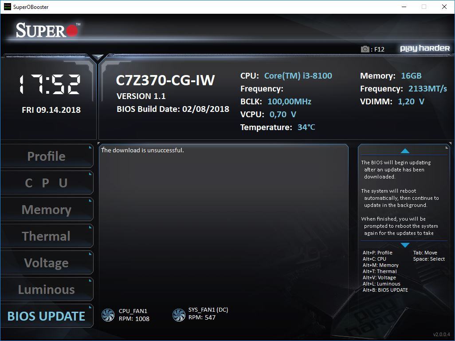Click the Supermicro logo
Viewport: 455px width, 341px height.
48,30
